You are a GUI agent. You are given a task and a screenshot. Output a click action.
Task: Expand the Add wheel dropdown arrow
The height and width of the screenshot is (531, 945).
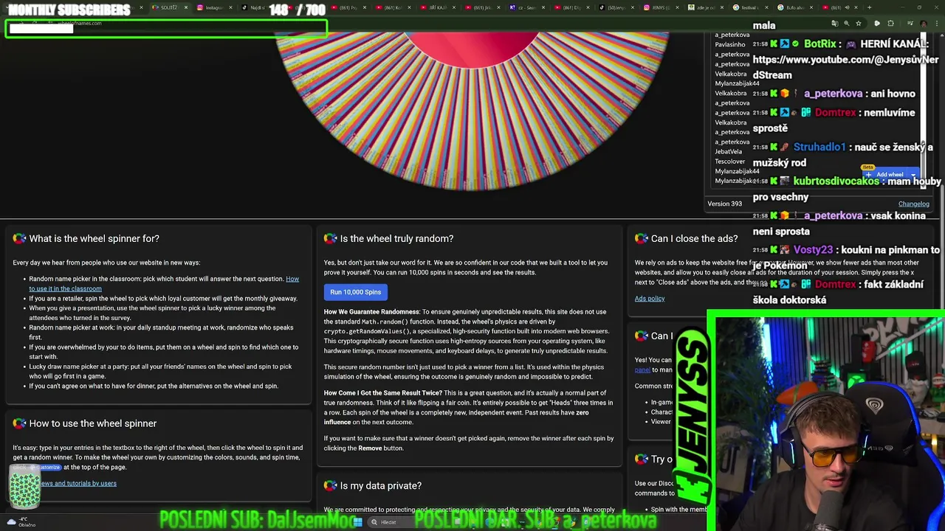pyautogui.click(x=913, y=175)
